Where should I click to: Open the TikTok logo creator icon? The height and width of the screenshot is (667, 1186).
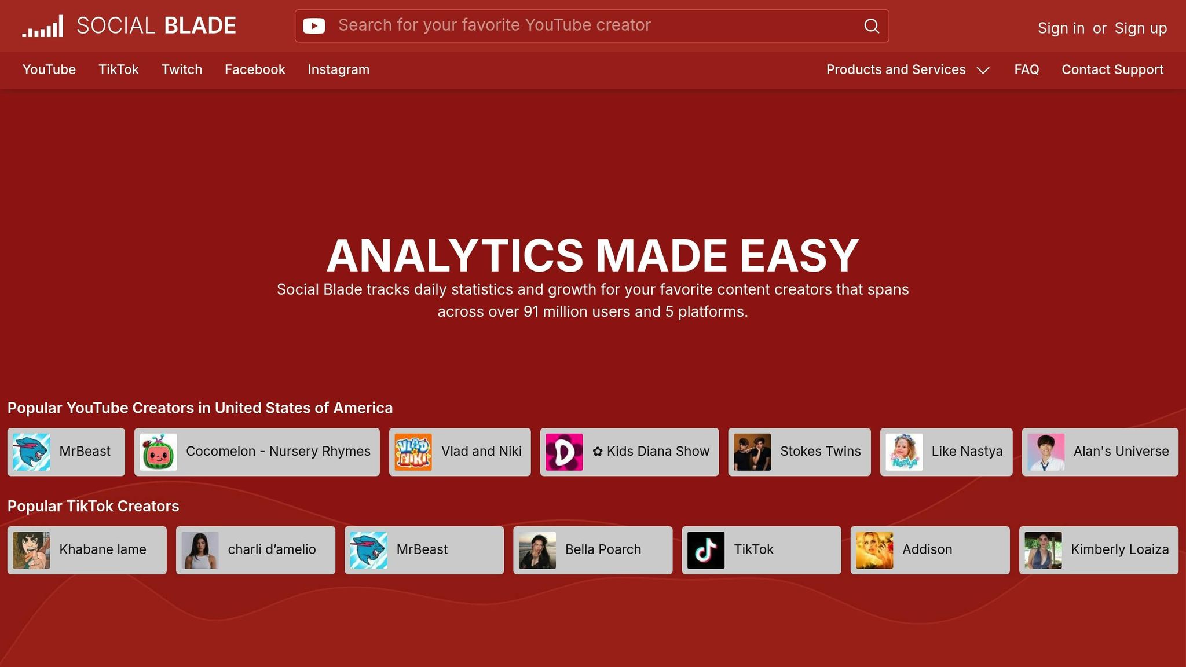coord(705,550)
